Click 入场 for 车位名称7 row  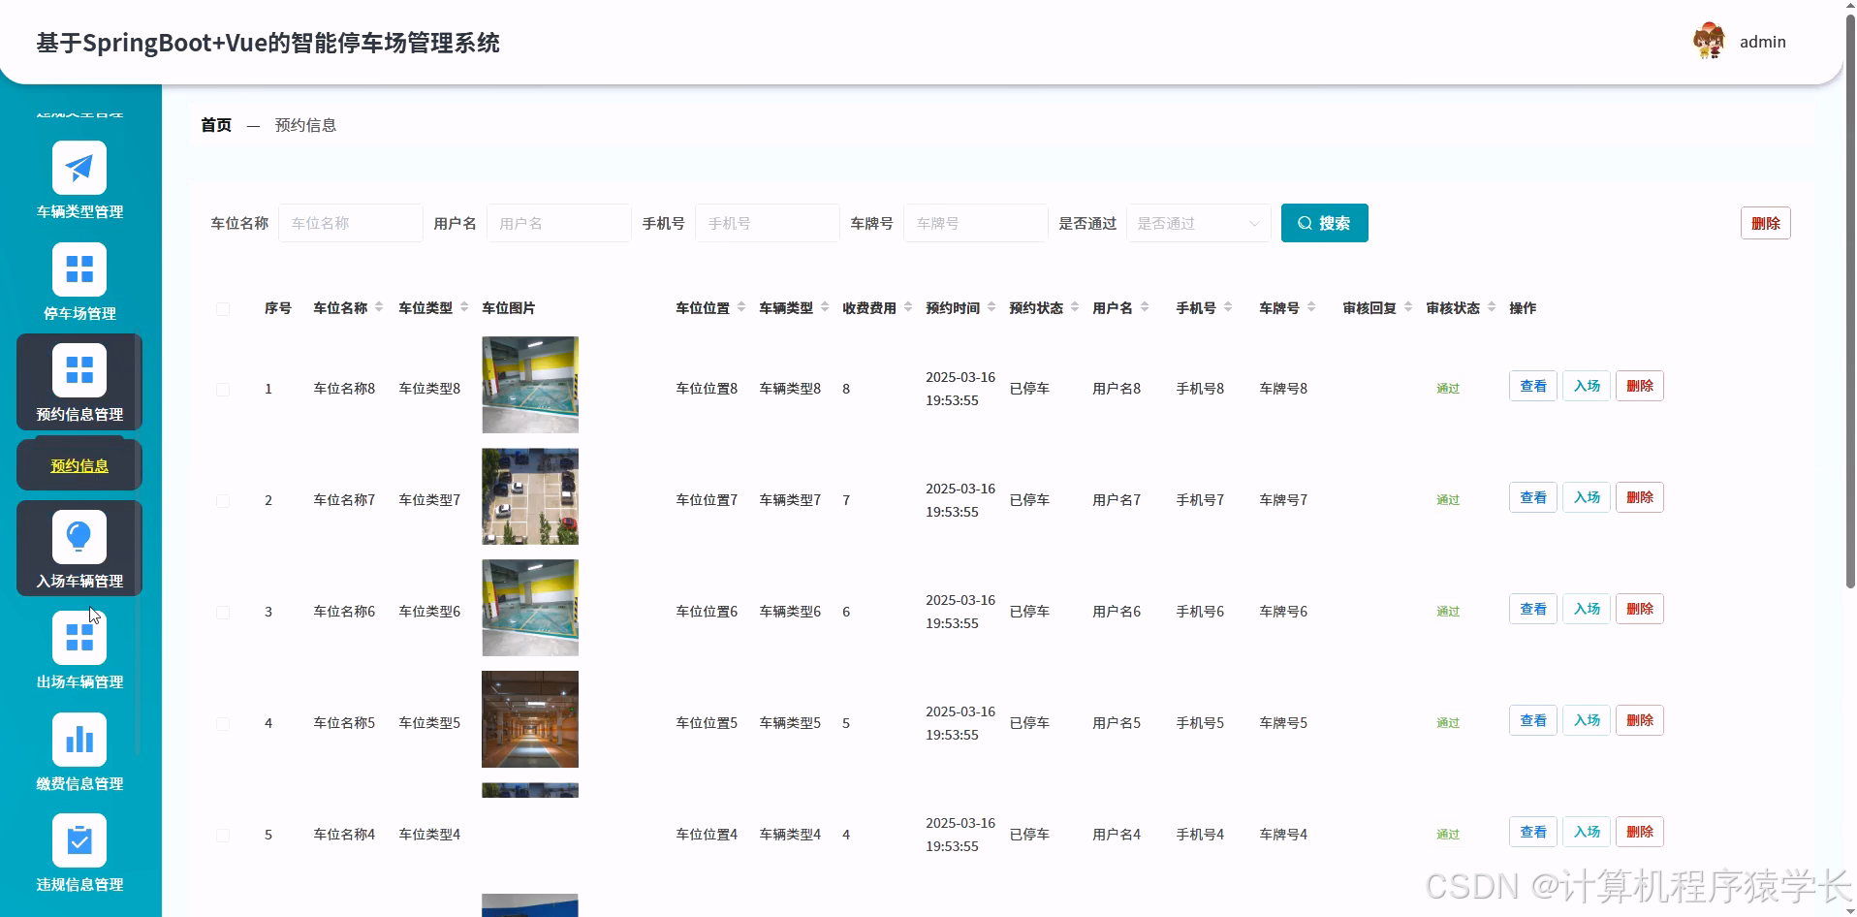[1587, 497]
